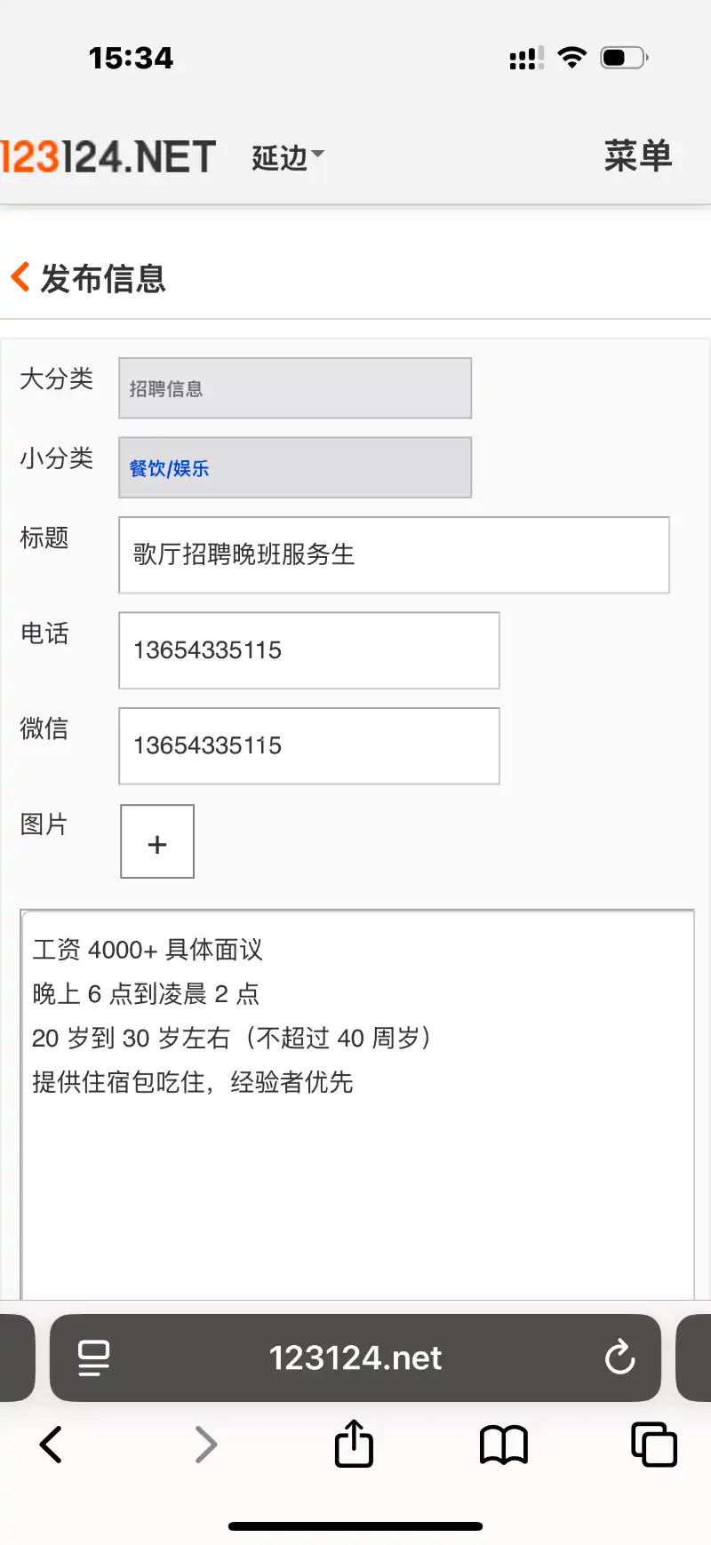Open the 延边 city dropdown
711x1545 pixels.
coord(287,157)
